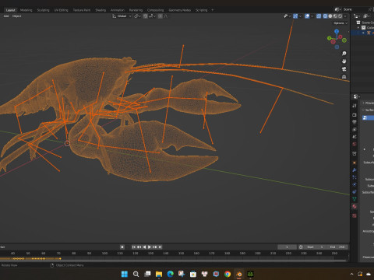The height and width of the screenshot is (280, 374).
Task: Click the proportional editing falloff icon
Action: [166, 16]
